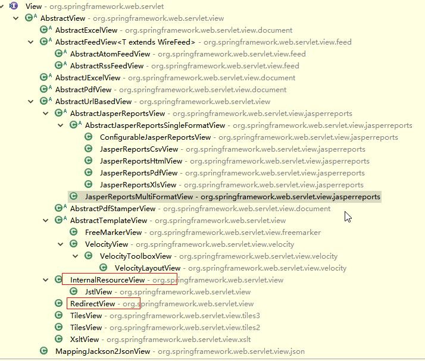The image size is (425, 361).
Task: Select the tiles3 TilesView entry
Action: (x=86, y=315)
